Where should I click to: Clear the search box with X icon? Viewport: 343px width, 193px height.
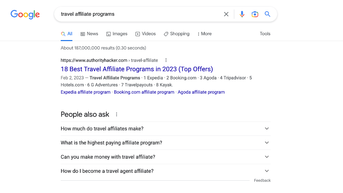tap(226, 14)
